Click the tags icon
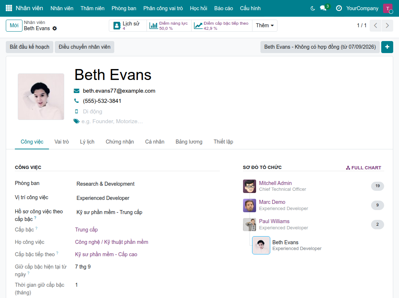Screen dimensions: 399x298 pyautogui.click(x=76, y=121)
